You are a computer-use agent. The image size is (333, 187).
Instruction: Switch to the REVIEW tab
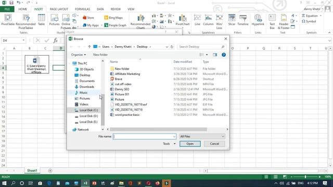[x=116, y=9]
